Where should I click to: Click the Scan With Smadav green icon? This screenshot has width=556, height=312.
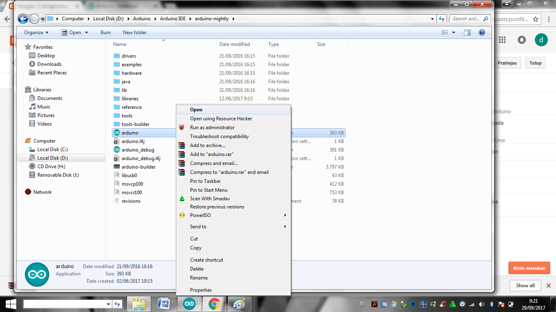pyautogui.click(x=182, y=199)
